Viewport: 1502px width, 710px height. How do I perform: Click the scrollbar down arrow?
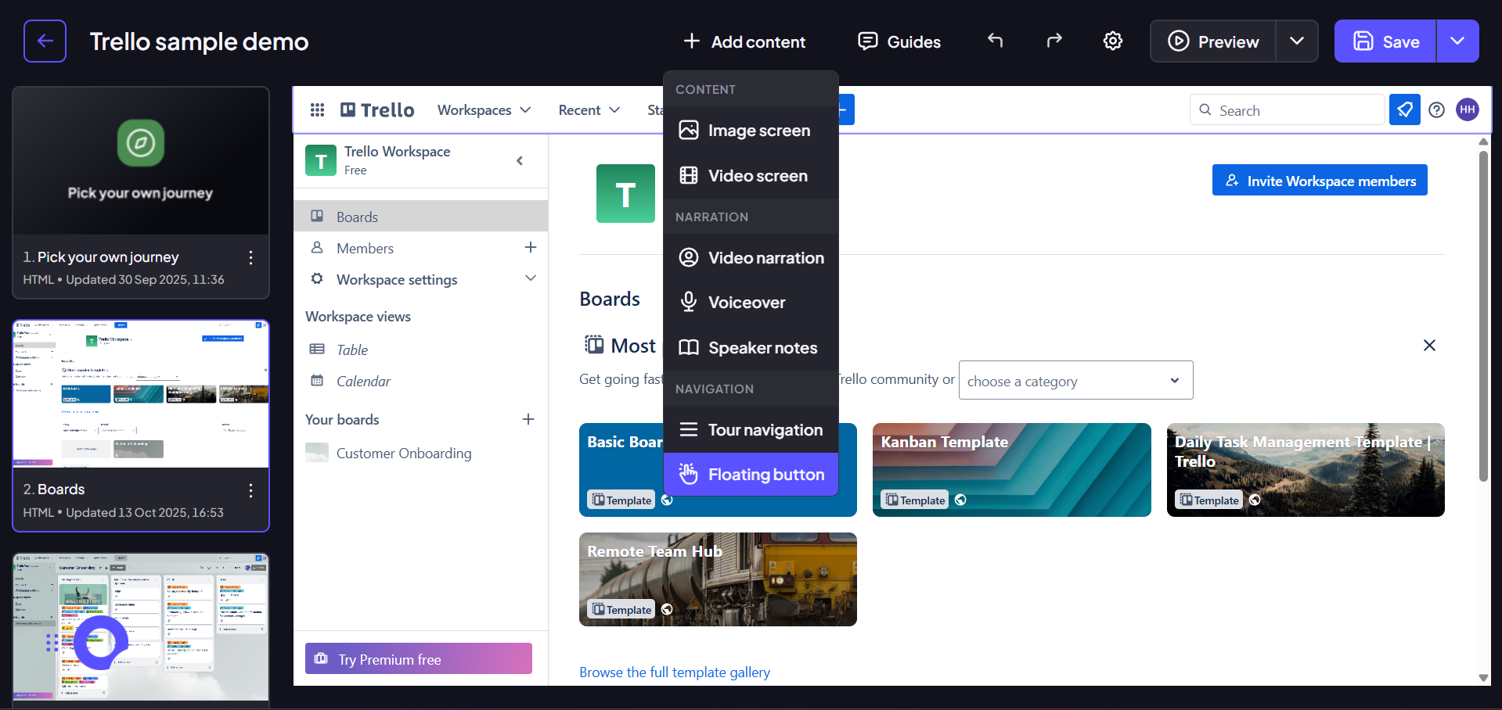pos(1483,678)
